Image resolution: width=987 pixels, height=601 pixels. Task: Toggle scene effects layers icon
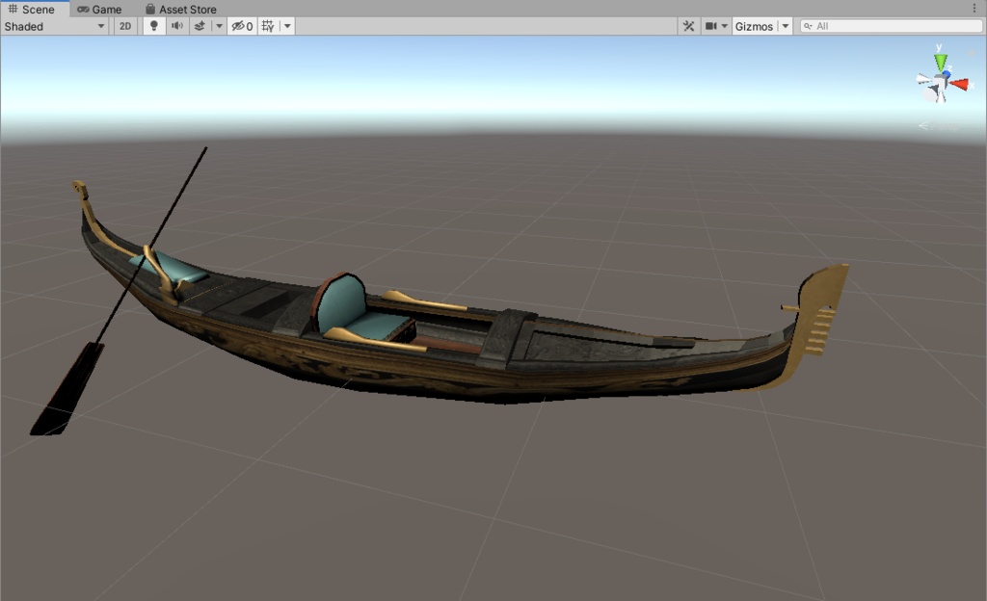[200, 26]
